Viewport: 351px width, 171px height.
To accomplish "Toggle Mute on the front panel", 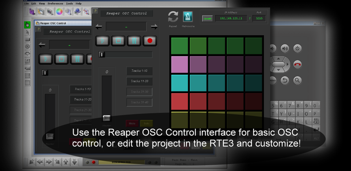I will [132, 123].
